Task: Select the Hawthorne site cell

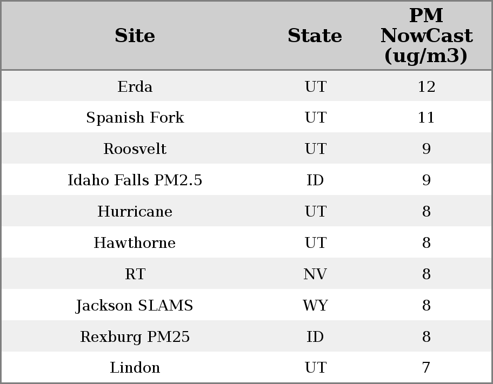Action: (x=135, y=243)
